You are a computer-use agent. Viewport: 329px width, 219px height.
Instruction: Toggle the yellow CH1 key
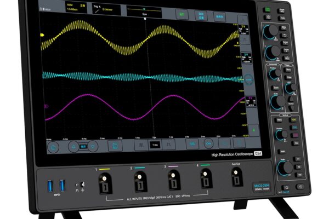pos(294,120)
